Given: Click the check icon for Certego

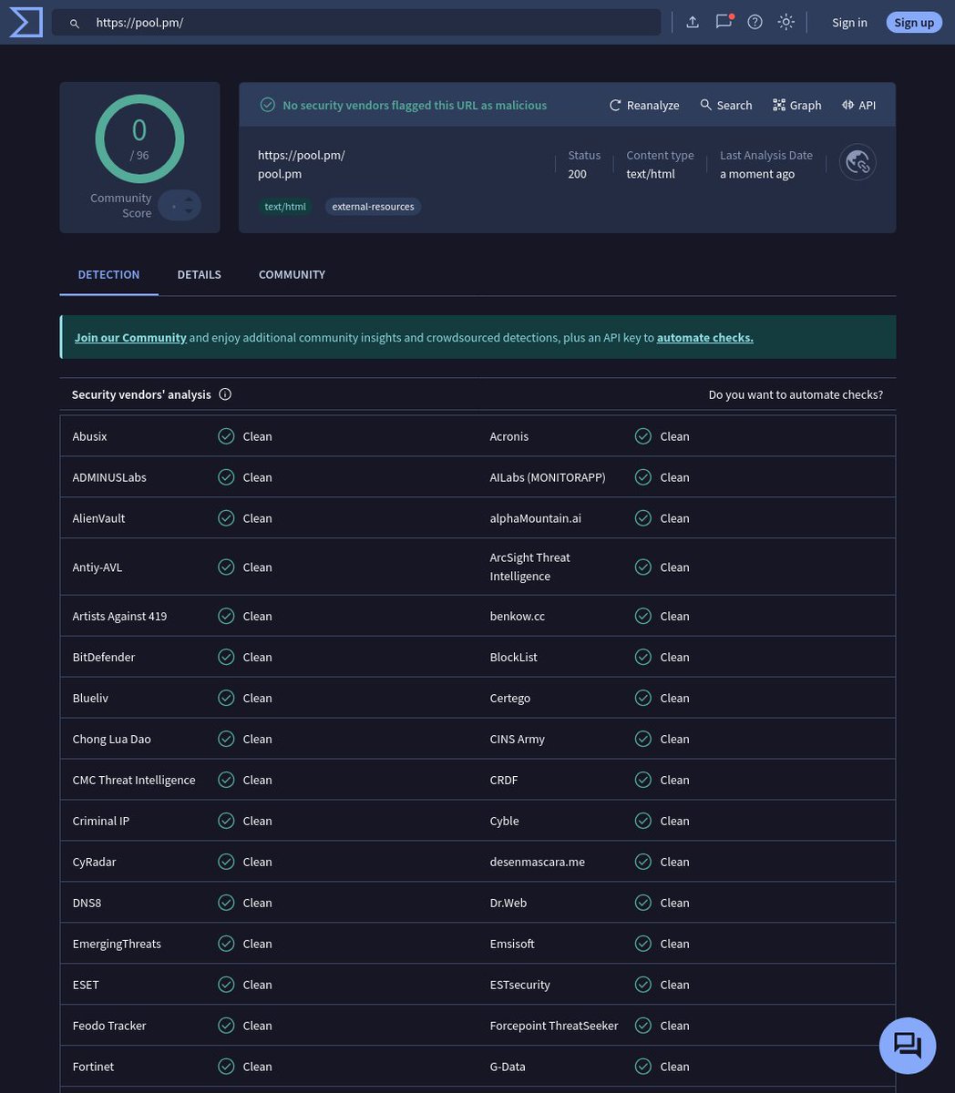Looking at the screenshot, I should pos(643,698).
